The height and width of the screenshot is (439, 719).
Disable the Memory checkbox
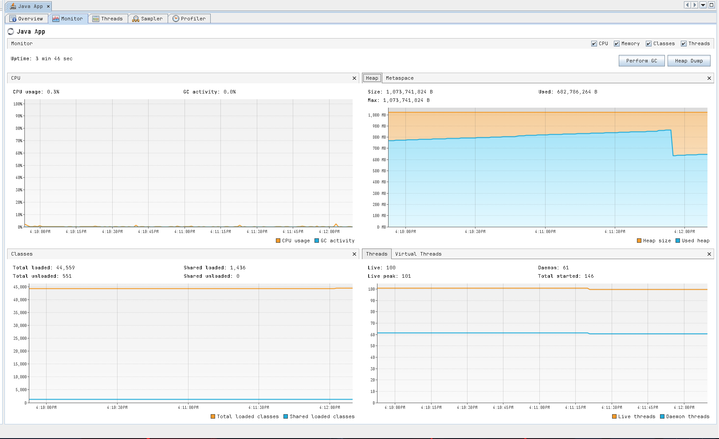tap(617, 43)
